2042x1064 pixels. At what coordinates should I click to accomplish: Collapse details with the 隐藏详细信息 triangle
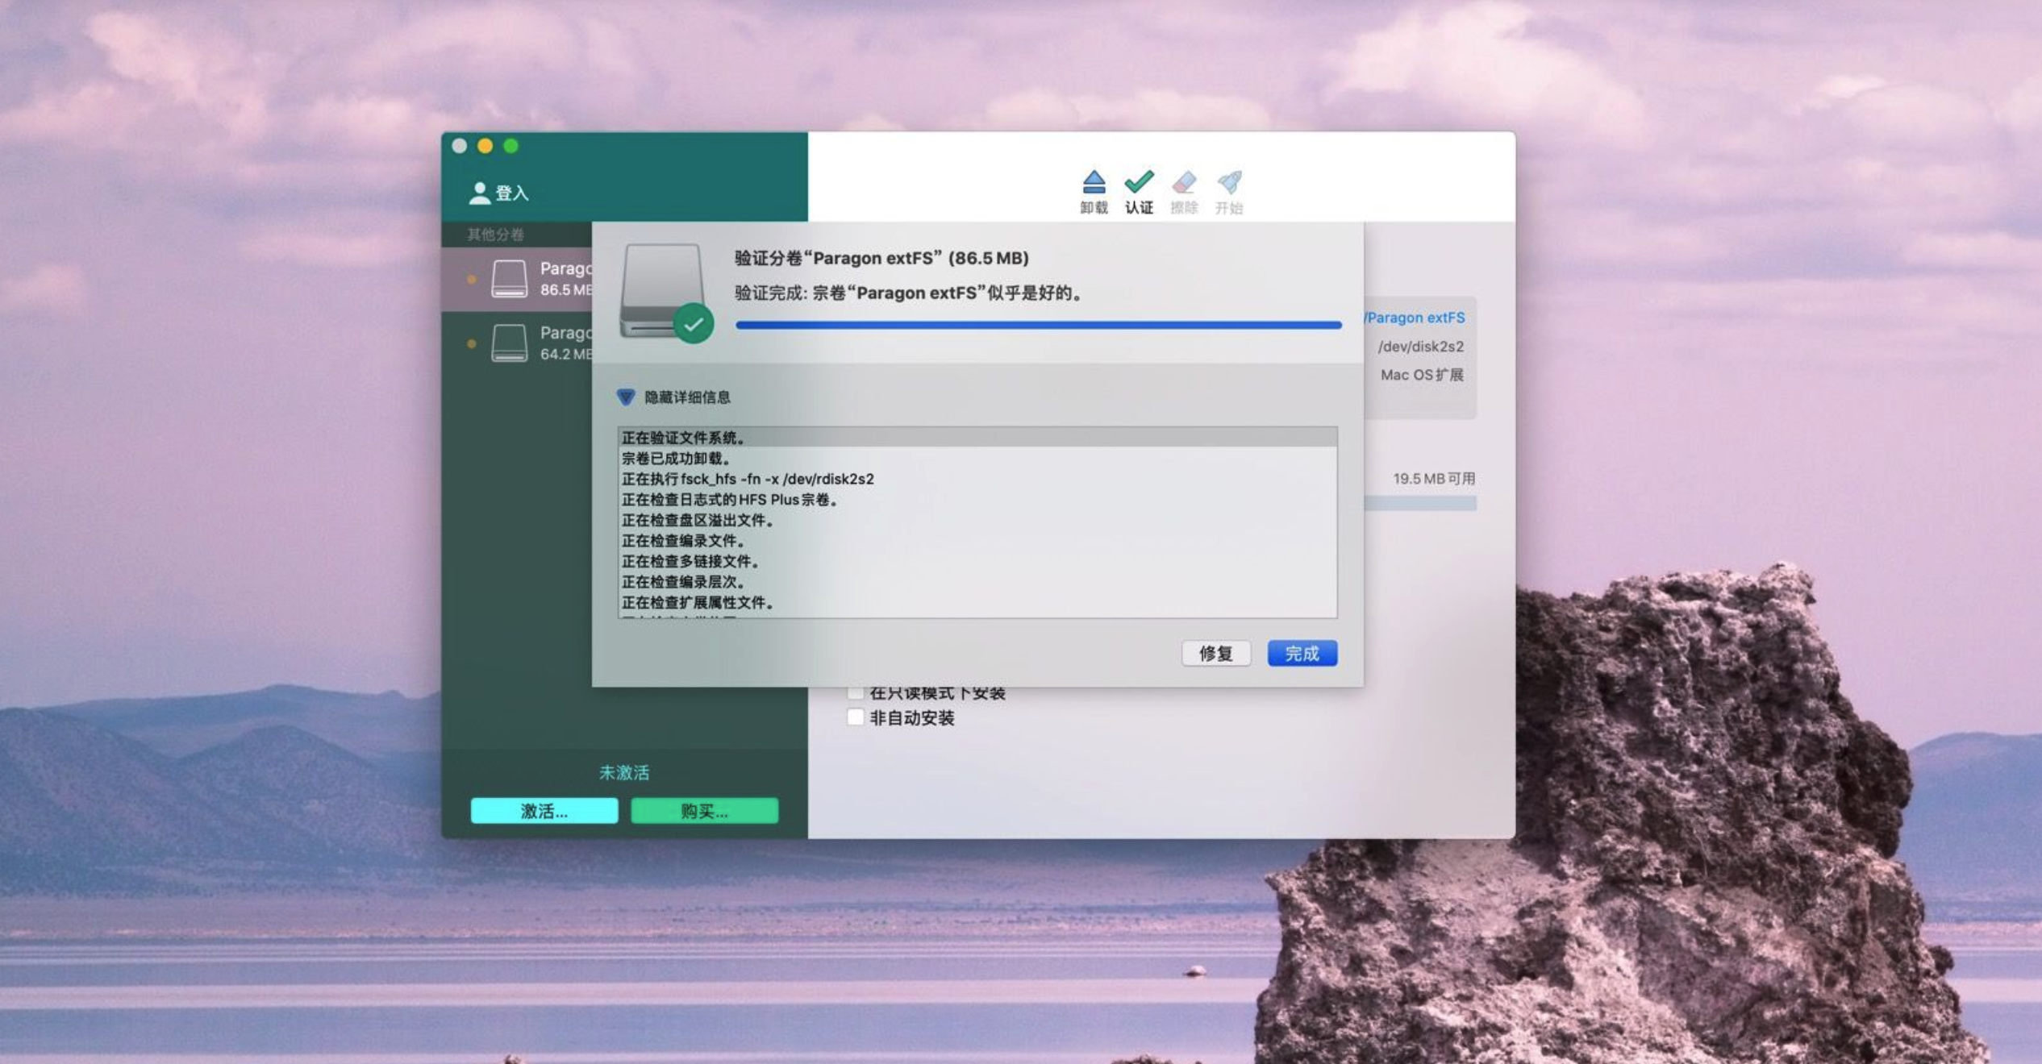(x=626, y=397)
